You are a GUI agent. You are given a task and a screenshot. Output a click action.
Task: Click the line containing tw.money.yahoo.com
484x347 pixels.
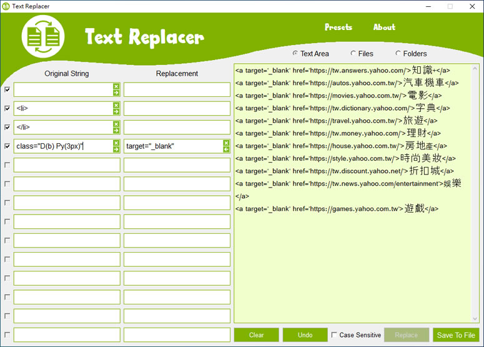tap(338, 133)
